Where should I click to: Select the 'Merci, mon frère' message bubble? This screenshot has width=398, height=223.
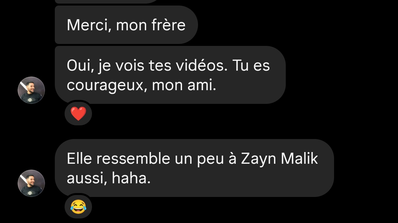point(126,25)
